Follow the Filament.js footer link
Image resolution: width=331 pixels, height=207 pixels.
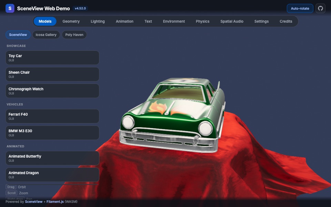(55, 201)
